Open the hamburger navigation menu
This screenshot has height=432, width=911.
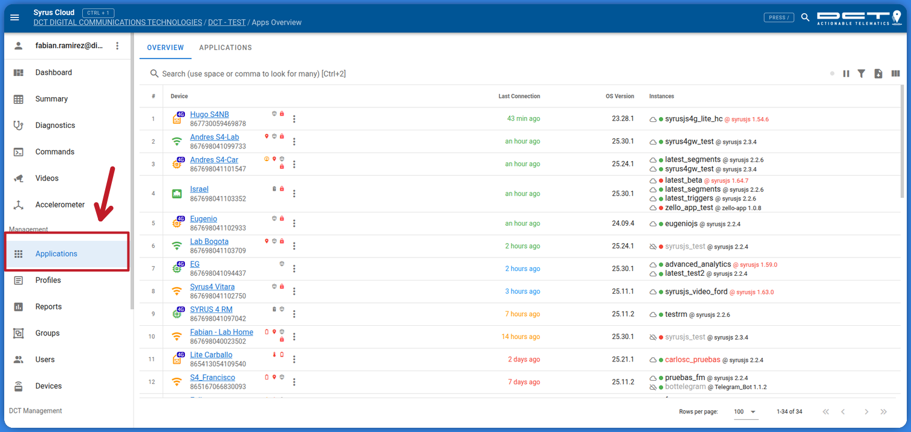(15, 17)
